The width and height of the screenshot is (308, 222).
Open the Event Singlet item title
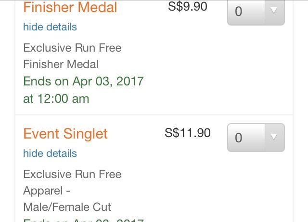point(65,134)
